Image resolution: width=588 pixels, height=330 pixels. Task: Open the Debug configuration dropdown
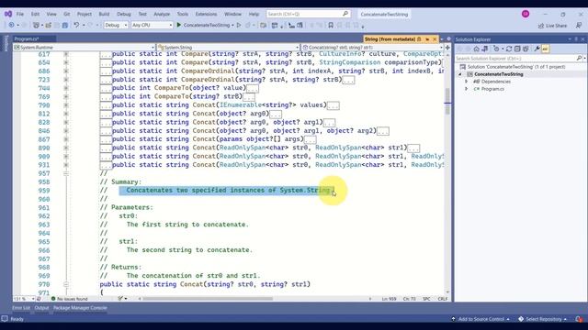click(116, 25)
